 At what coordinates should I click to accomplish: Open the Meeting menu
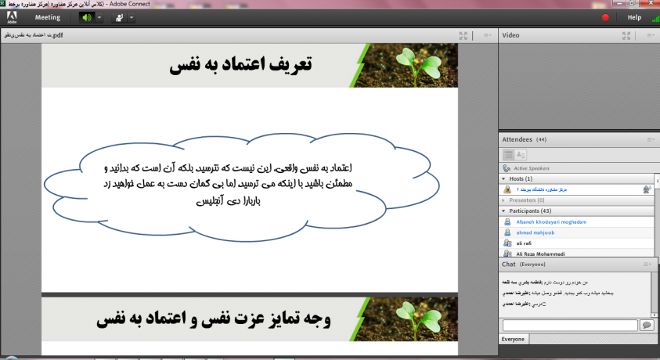click(x=48, y=17)
